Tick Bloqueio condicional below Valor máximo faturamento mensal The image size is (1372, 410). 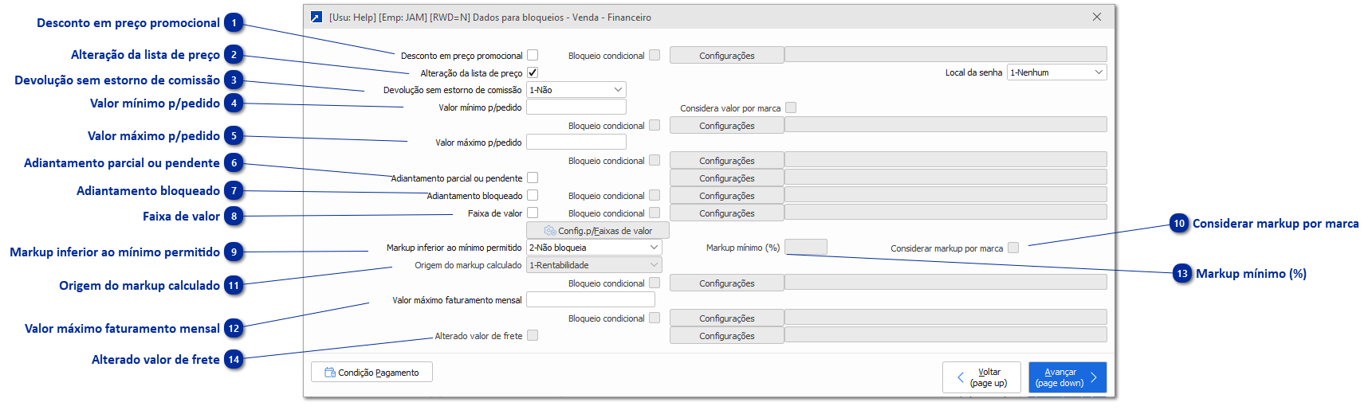[655, 318]
